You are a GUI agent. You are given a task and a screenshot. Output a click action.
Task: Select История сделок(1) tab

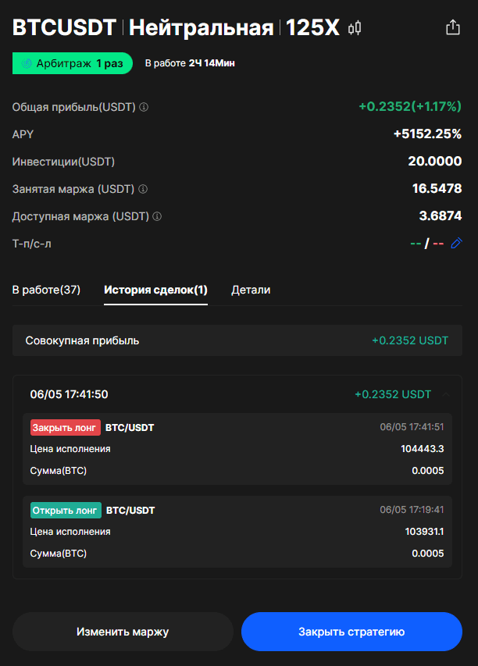pos(155,290)
